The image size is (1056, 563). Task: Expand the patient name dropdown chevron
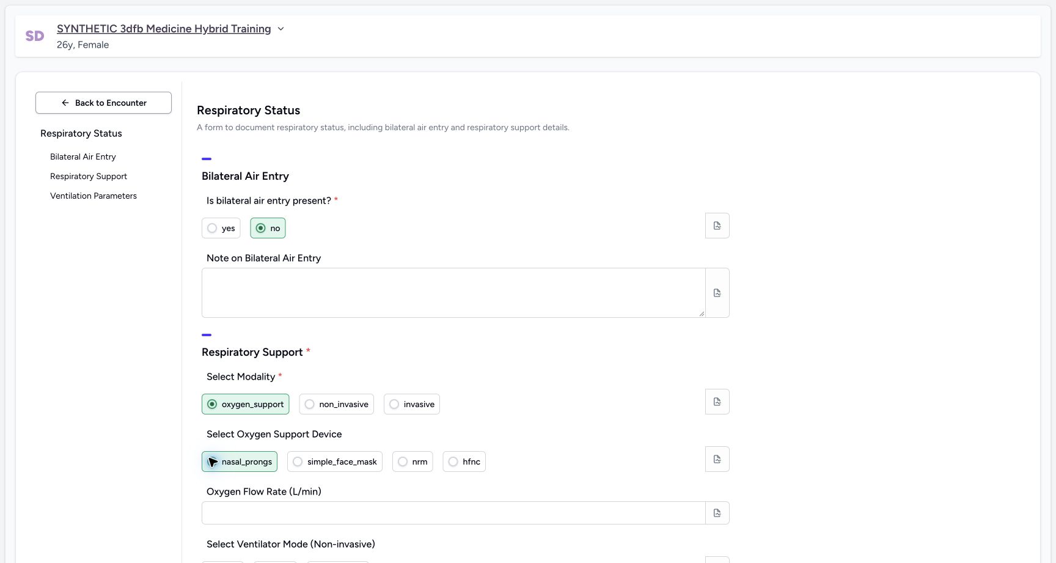click(280, 29)
